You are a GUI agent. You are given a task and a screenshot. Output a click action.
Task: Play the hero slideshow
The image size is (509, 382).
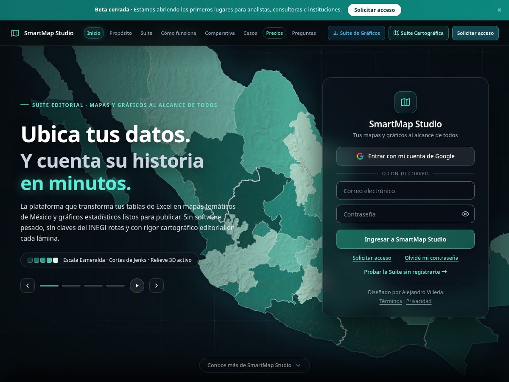pyautogui.click(x=137, y=286)
